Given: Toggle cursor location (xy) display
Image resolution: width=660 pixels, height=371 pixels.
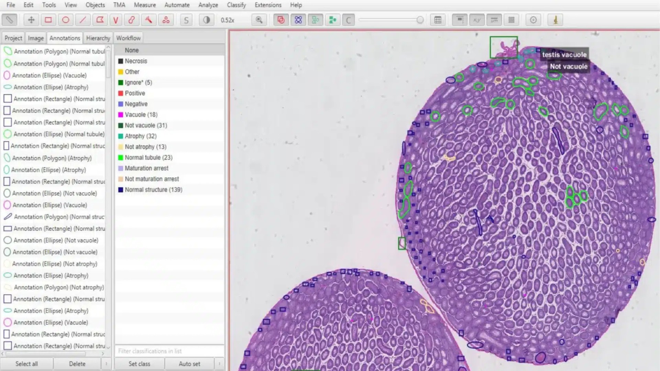Looking at the screenshot, I should [477, 20].
